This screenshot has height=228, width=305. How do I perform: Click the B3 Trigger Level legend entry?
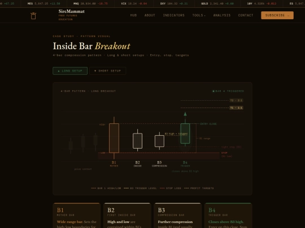(x=140, y=188)
